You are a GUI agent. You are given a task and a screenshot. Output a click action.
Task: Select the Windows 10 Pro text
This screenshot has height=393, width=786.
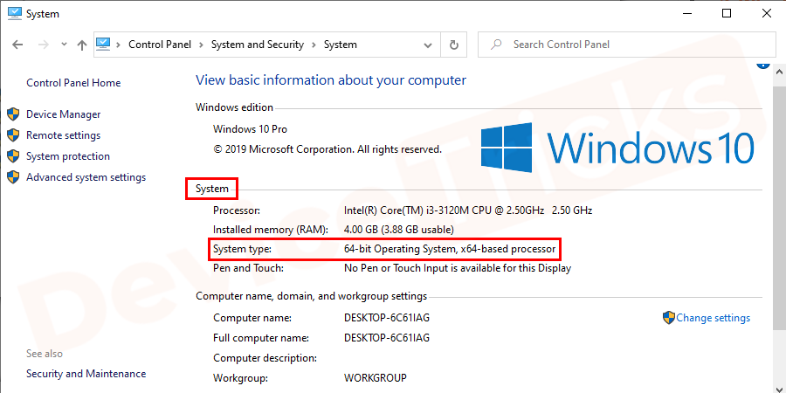tap(250, 129)
